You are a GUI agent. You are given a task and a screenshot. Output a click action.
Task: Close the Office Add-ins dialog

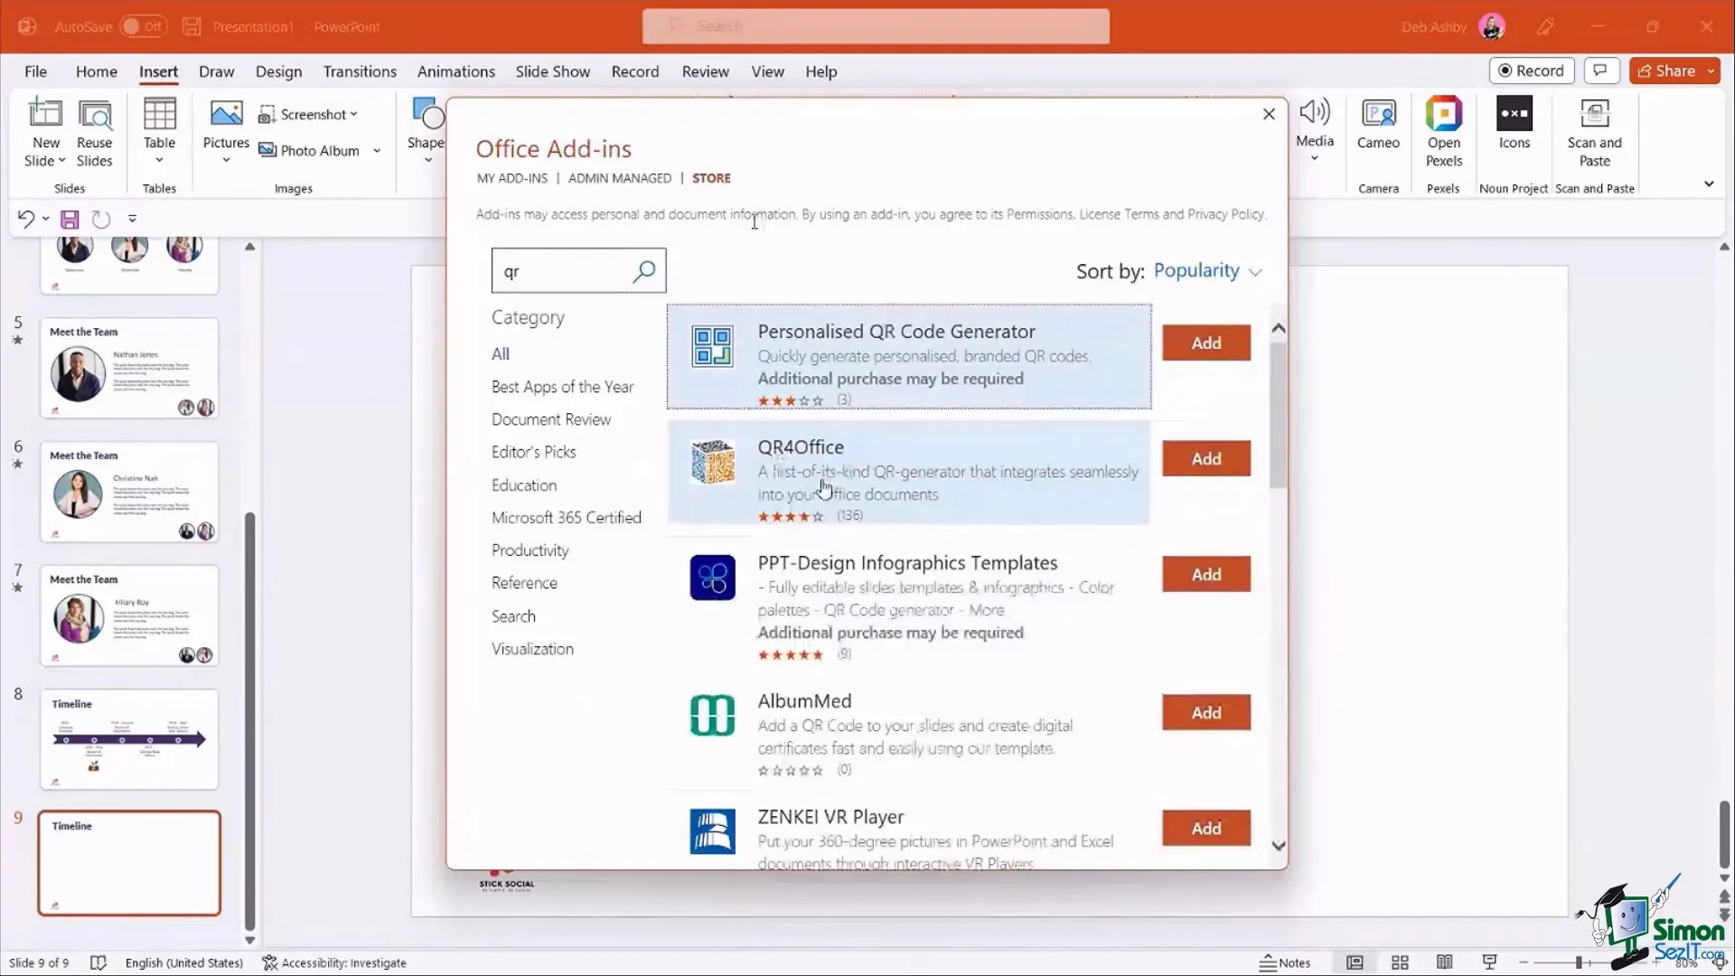(x=1269, y=114)
